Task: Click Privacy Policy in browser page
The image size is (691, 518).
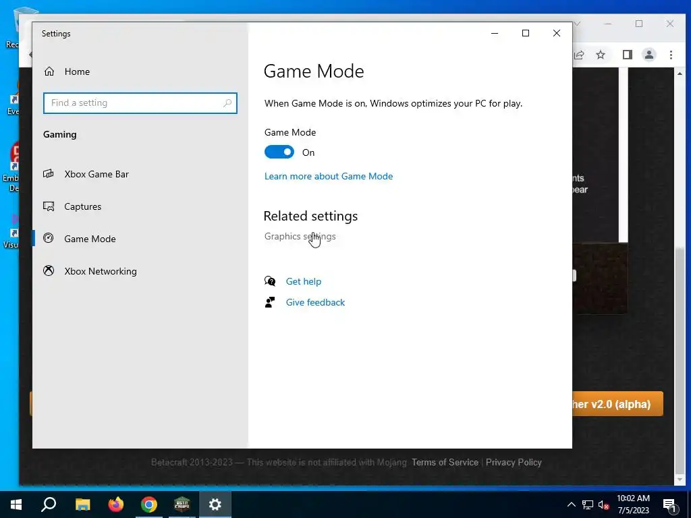Action: (x=514, y=463)
